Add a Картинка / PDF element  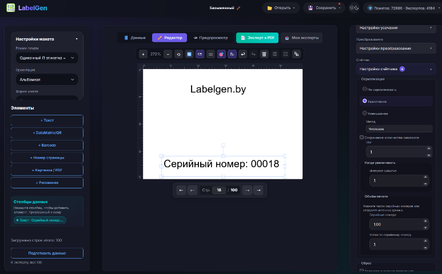(x=47, y=170)
